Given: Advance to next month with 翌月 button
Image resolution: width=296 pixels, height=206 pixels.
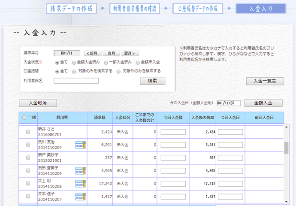Looking at the screenshot, I should point(130,53).
